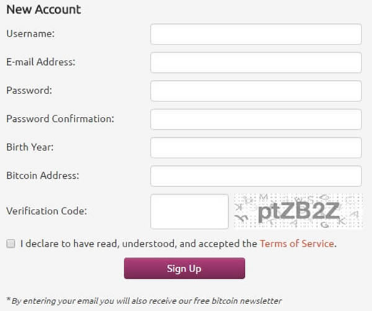Viewport: 372px width, 311px height.
Task: Click the free bitcoin newsletter footnote
Action: 144,300
